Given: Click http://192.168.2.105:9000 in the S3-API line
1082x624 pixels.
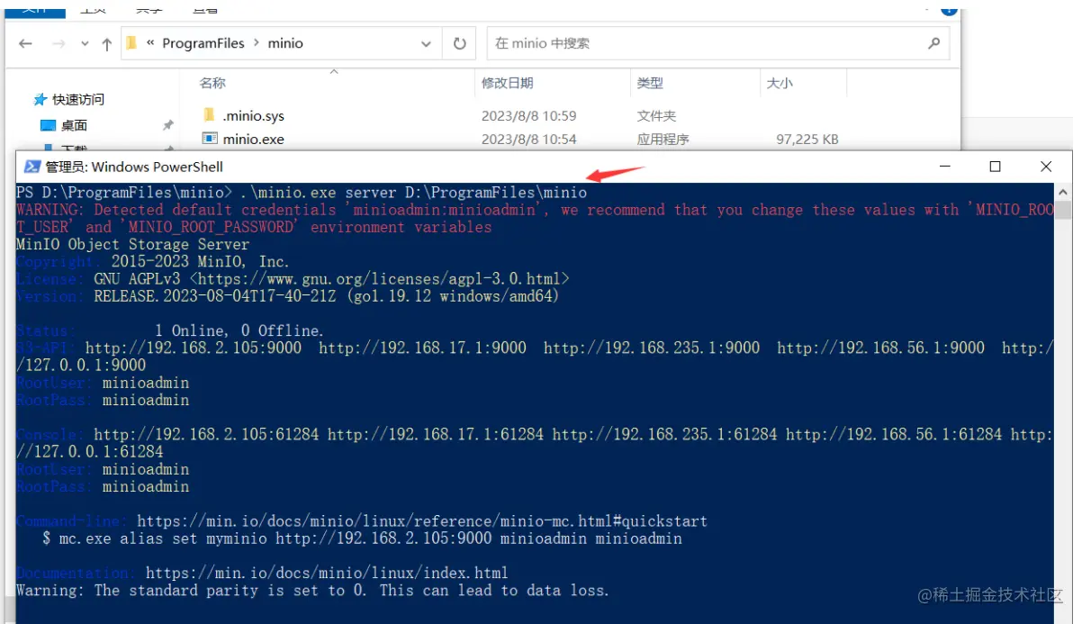Looking at the screenshot, I should [194, 348].
